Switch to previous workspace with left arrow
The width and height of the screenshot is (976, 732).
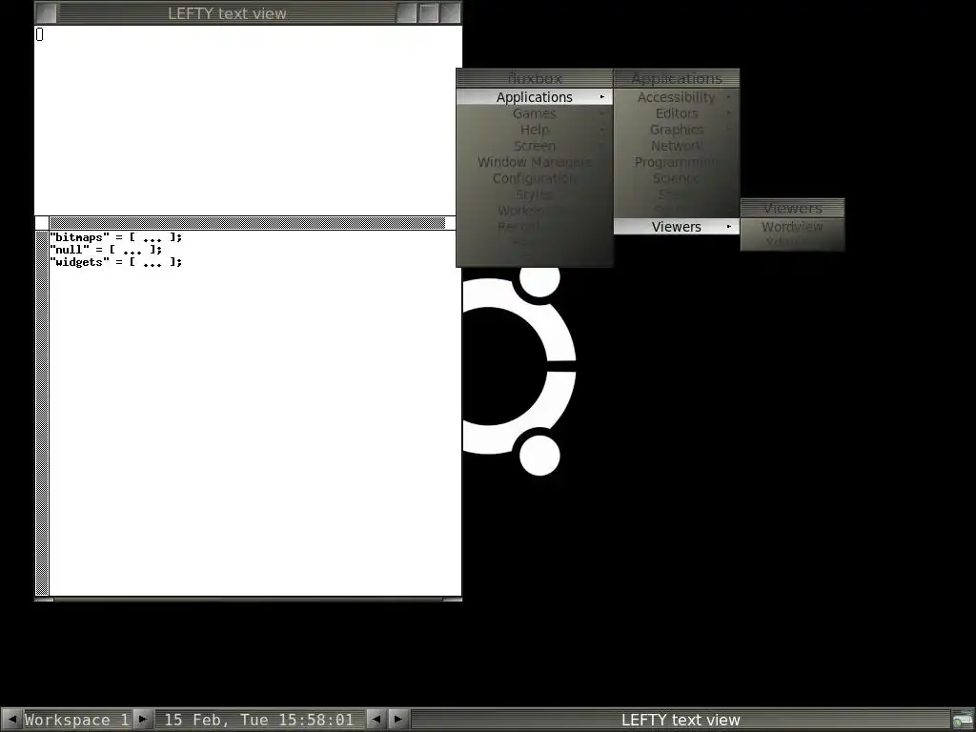click(x=11, y=720)
